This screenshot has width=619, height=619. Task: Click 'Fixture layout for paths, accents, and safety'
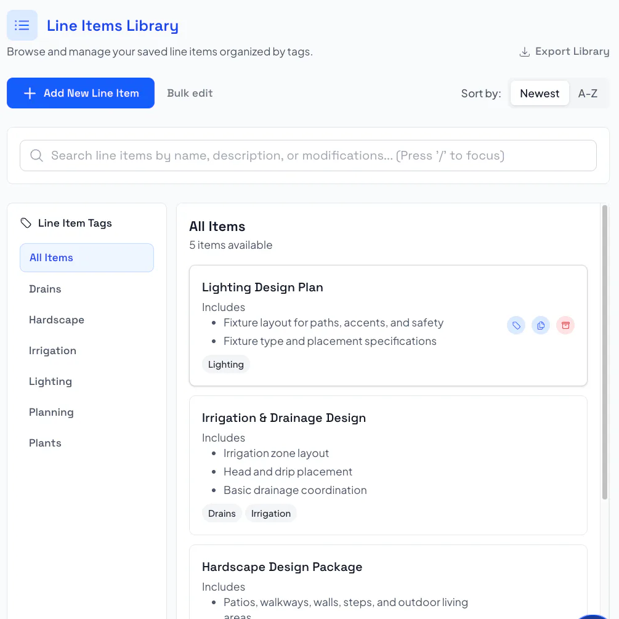(x=334, y=323)
